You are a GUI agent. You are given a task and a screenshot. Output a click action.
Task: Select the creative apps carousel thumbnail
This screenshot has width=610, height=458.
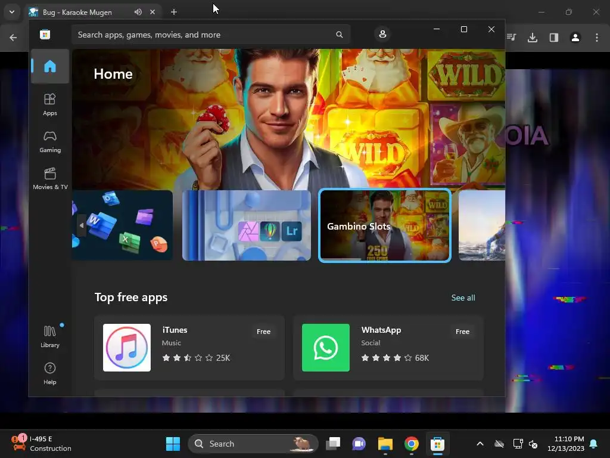247,225
